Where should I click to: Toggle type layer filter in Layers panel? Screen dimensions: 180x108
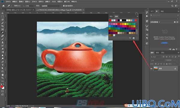click(x=169, y=57)
